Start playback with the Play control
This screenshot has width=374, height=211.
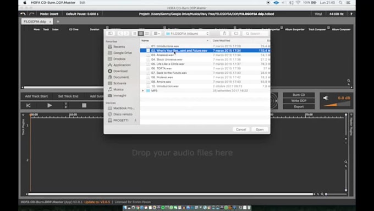point(50,105)
